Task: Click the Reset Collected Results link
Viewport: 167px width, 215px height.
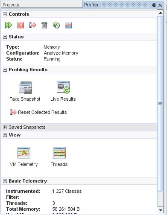Action: 42,112
